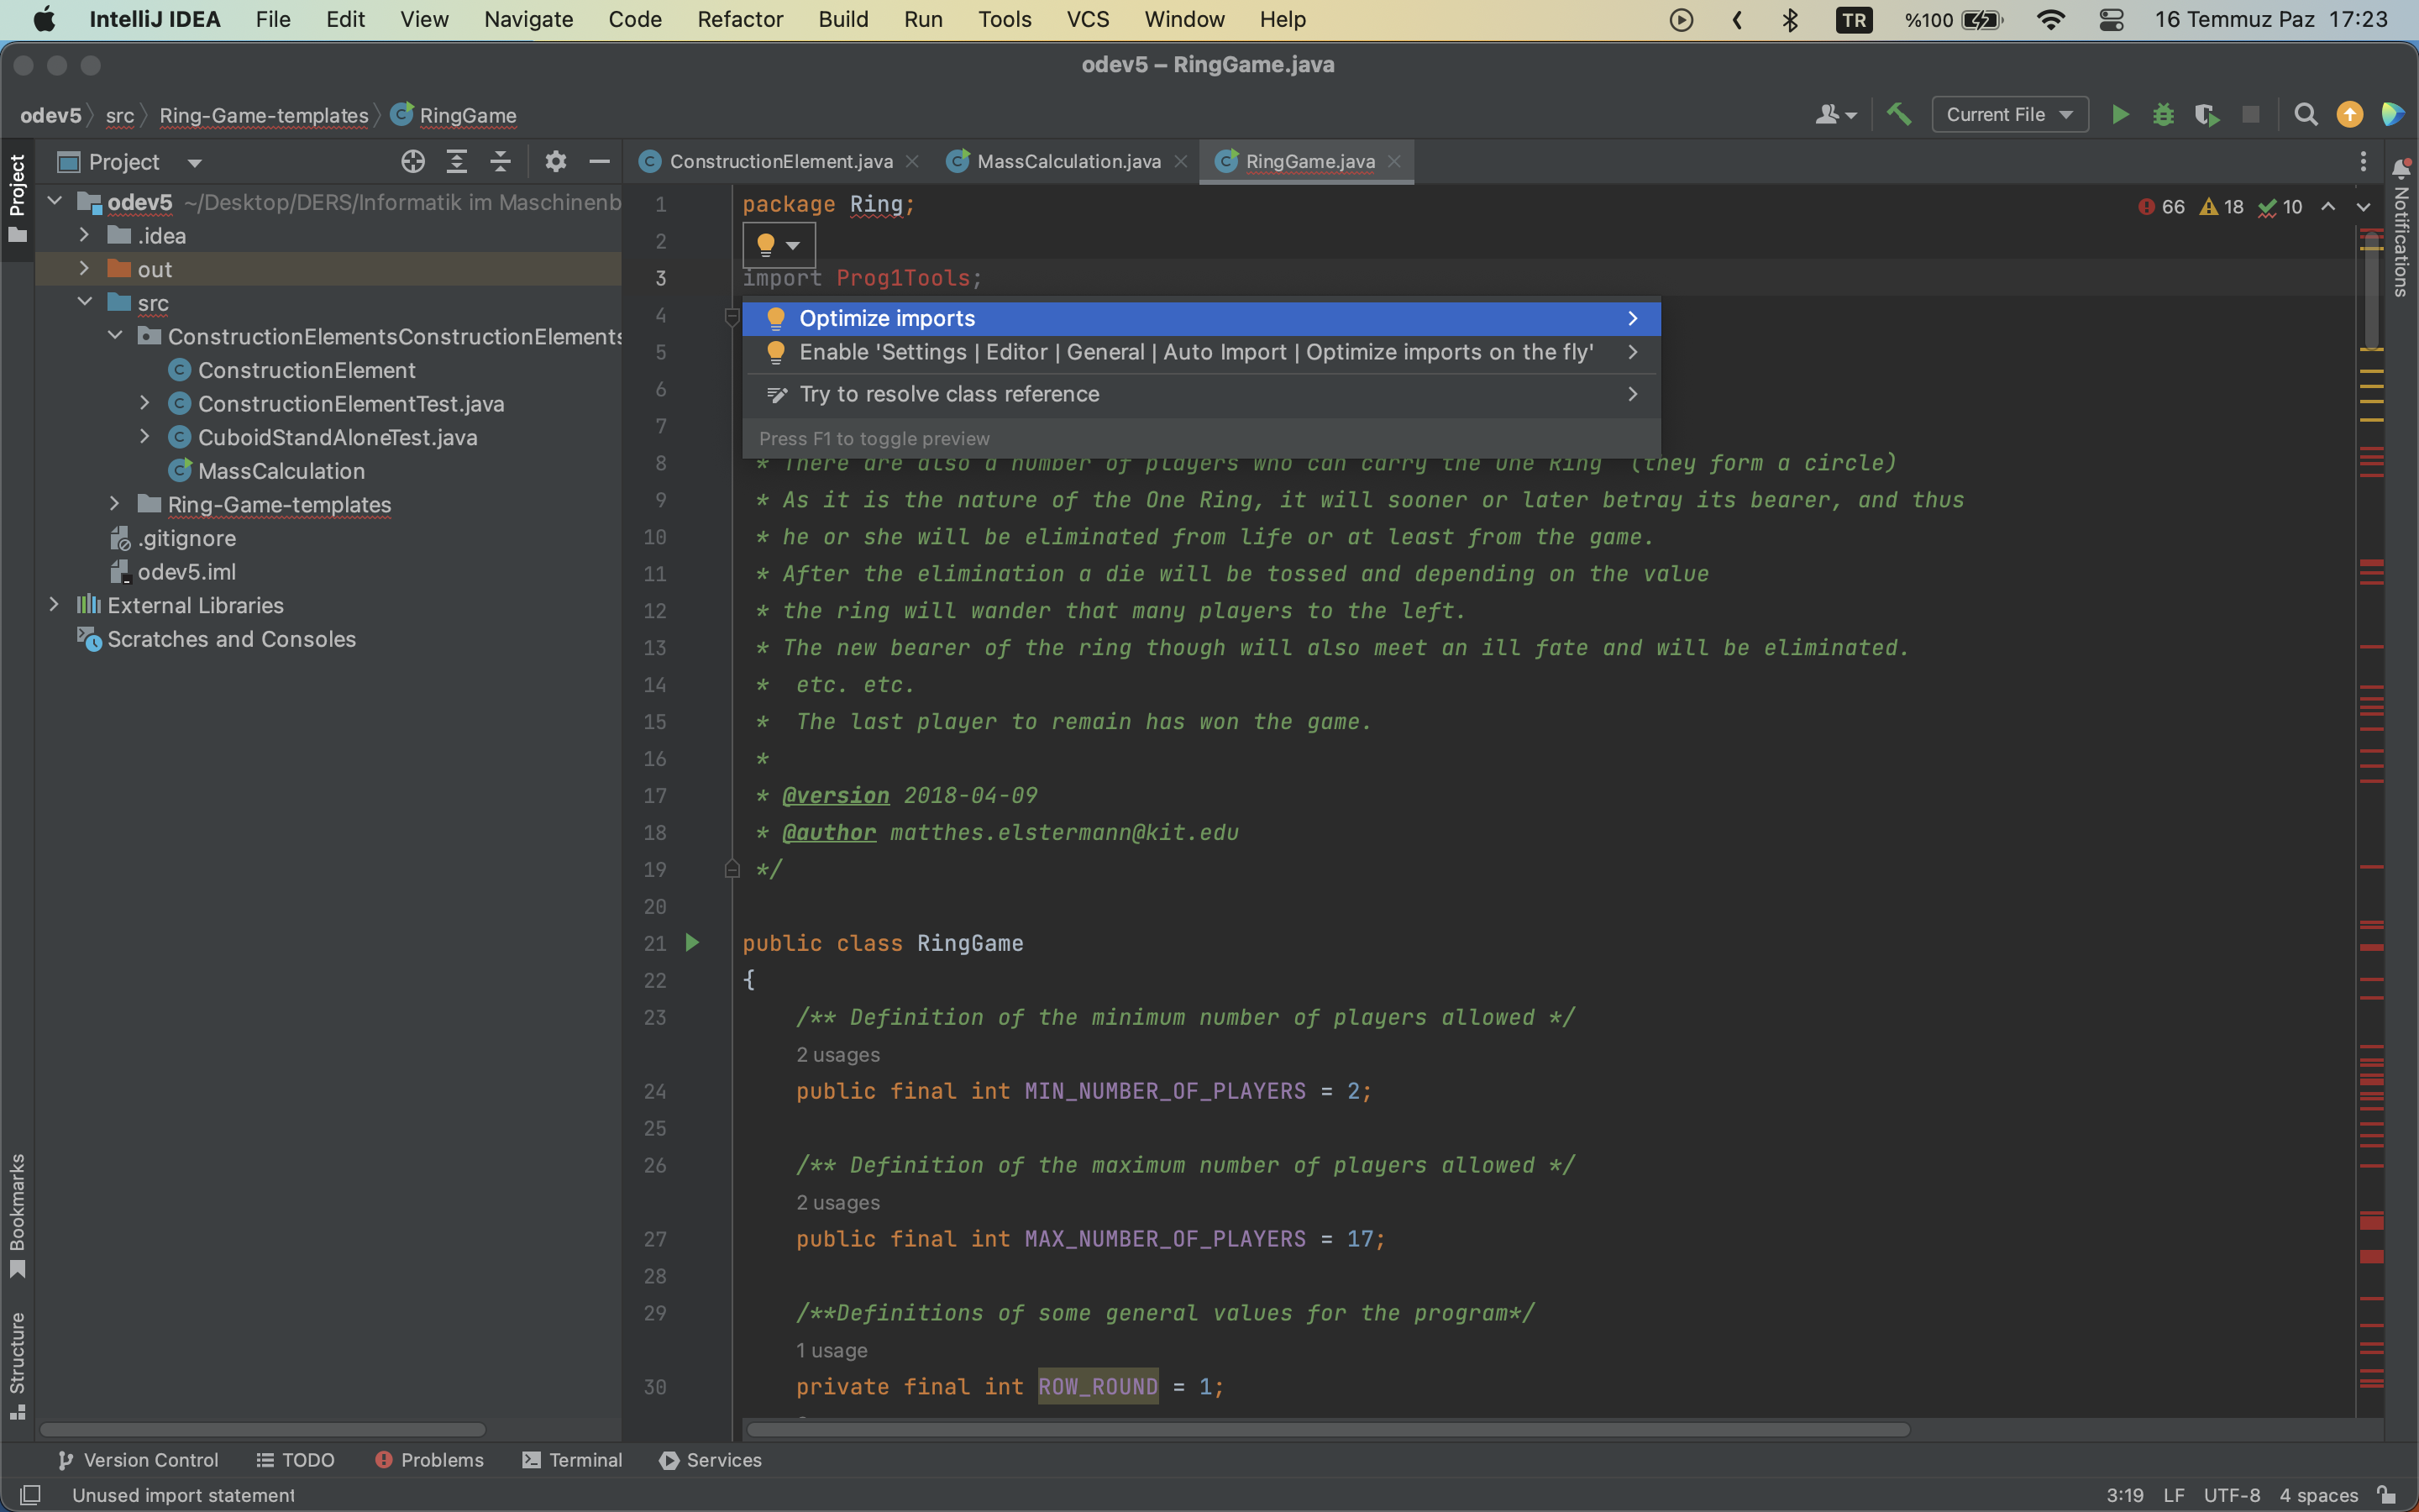Run the current file with green play icon

2119,115
